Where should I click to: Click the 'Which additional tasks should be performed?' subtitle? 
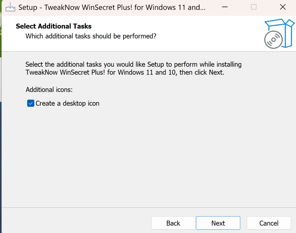tap(91, 36)
